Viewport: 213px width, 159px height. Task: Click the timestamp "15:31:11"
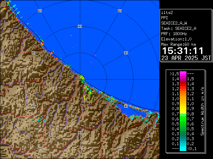tap(183, 51)
